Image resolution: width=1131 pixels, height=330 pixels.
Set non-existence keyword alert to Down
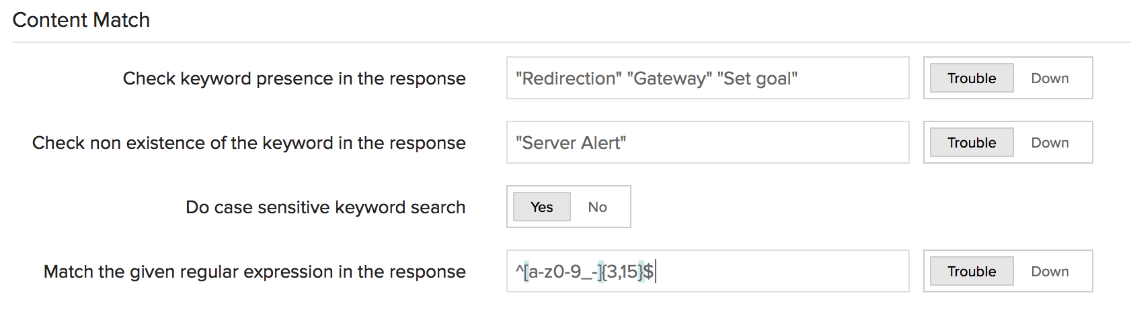(x=1050, y=143)
